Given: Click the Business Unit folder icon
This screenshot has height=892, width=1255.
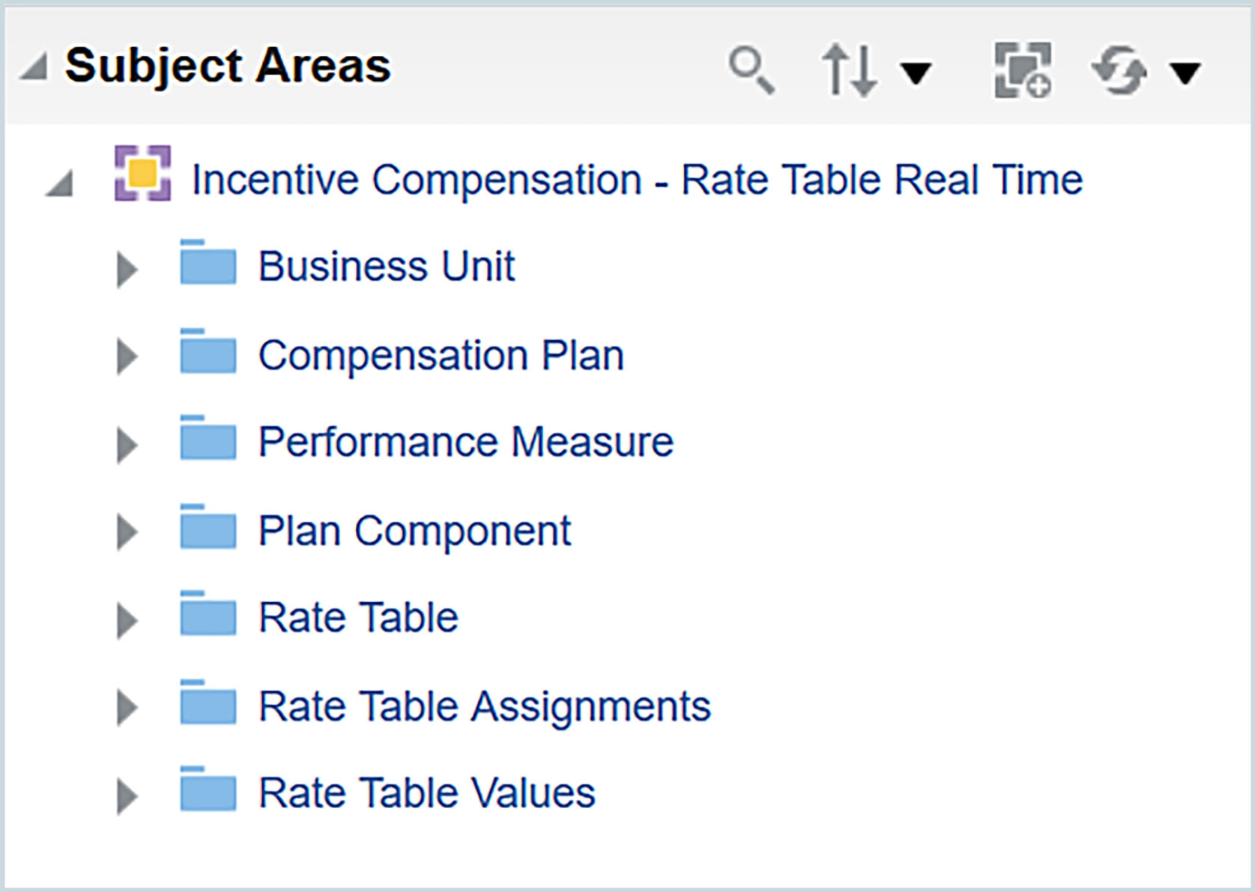Looking at the screenshot, I should point(208,263).
